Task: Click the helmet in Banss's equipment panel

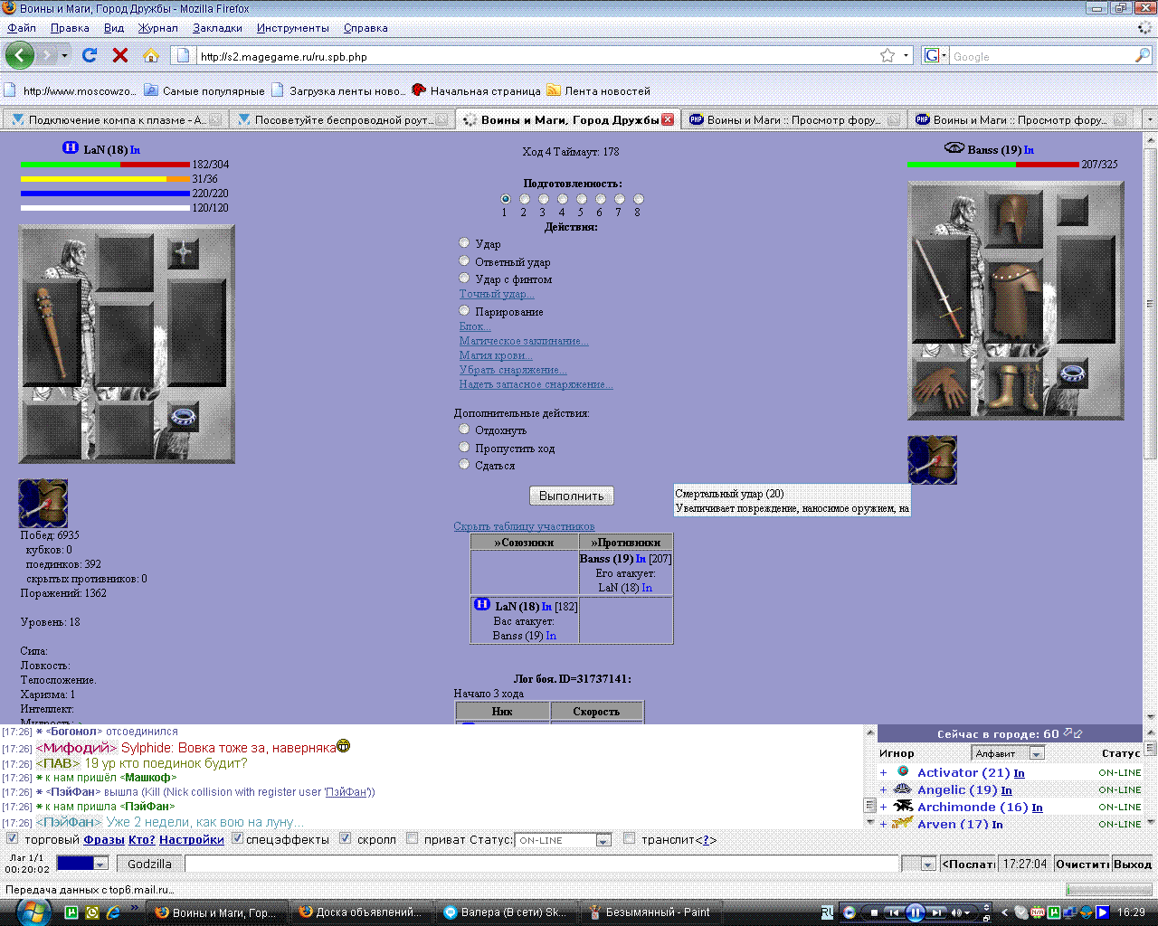Action: coord(1014,220)
